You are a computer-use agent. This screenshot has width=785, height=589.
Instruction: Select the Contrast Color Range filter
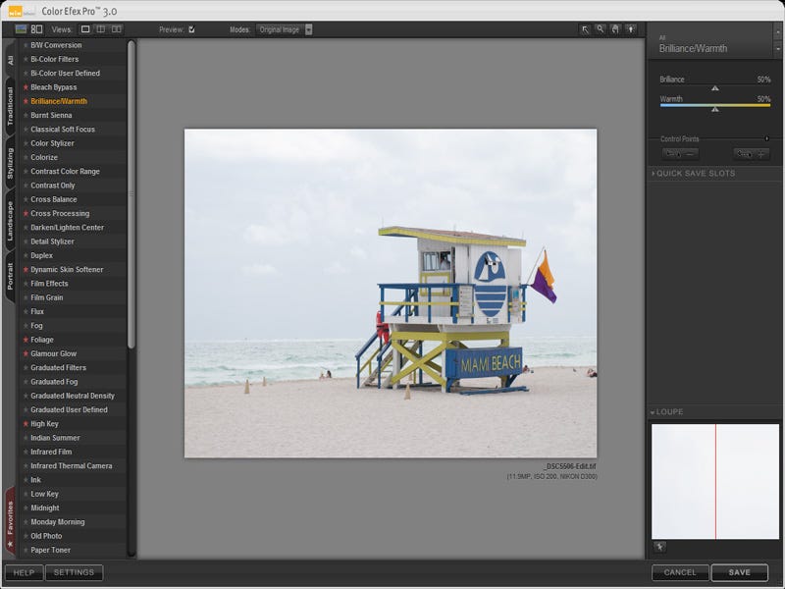click(x=65, y=171)
